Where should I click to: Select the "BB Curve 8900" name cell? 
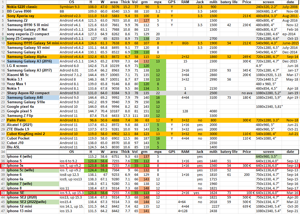33,11
